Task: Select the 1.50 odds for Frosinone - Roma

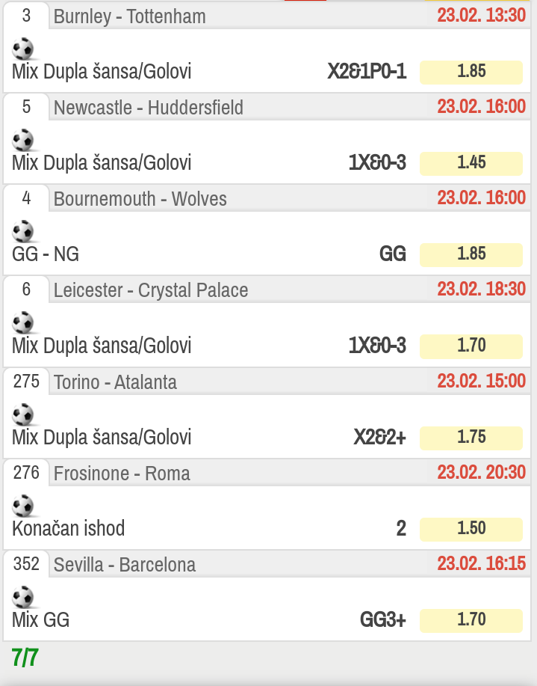Action: (x=471, y=530)
